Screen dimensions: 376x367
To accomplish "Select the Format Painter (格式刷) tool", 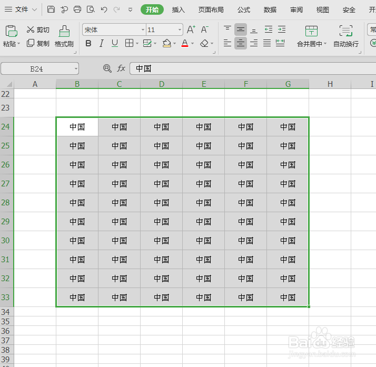I will click(64, 36).
